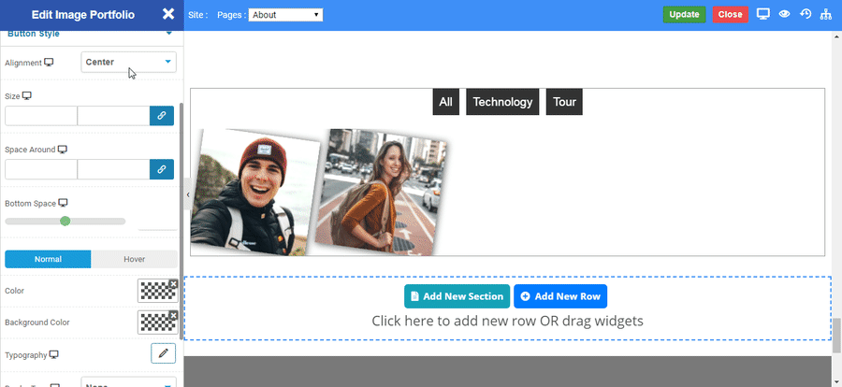Open the site structure navigator icon
The image size is (842, 387).
(825, 15)
